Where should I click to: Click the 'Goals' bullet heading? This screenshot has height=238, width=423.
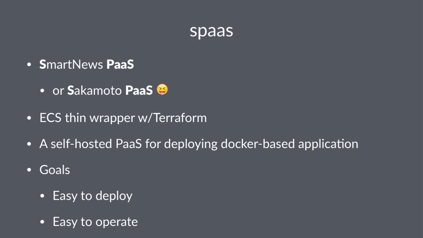[55, 170]
